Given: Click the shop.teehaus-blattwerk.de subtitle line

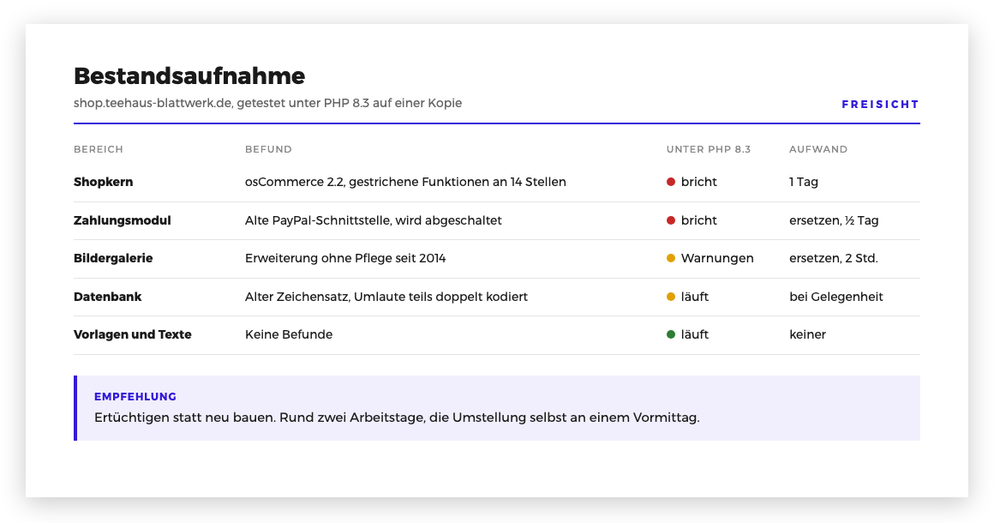Looking at the screenshot, I should (267, 103).
